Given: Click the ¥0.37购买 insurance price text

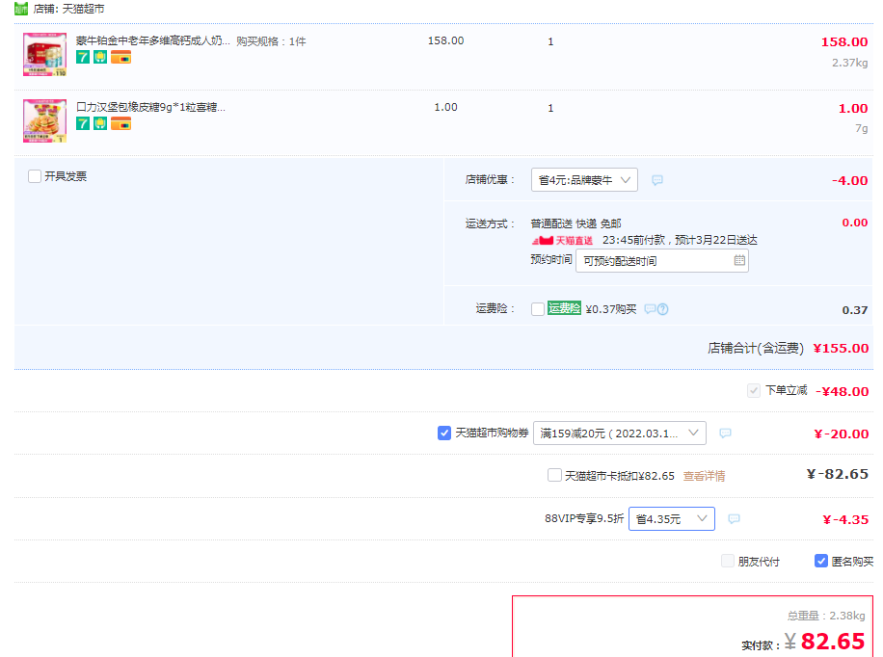Looking at the screenshot, I should click(x=611, y=309).
